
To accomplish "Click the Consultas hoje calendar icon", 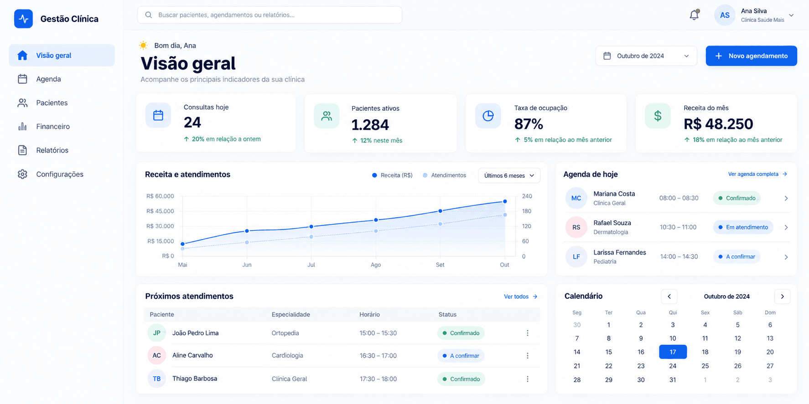I will tap(158, 115).
